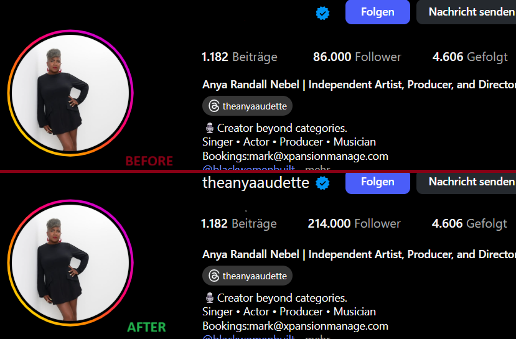Click the verified badge beside theanyaaudette username
Image resolution: width=516 pixels, height=339 pixels.
point(322,183)
